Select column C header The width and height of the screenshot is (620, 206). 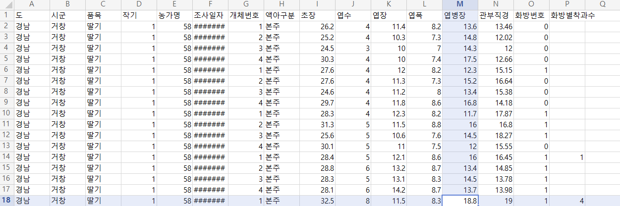click(103, 4)
